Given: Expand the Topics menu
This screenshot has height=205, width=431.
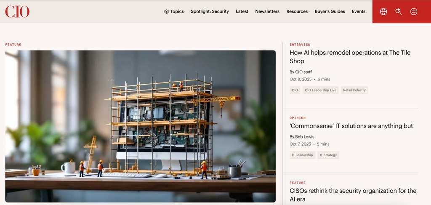Looking at the screenshot, I should (177, 11).
